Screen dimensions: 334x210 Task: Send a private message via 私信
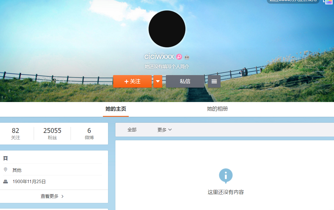[x=185, y=81]
